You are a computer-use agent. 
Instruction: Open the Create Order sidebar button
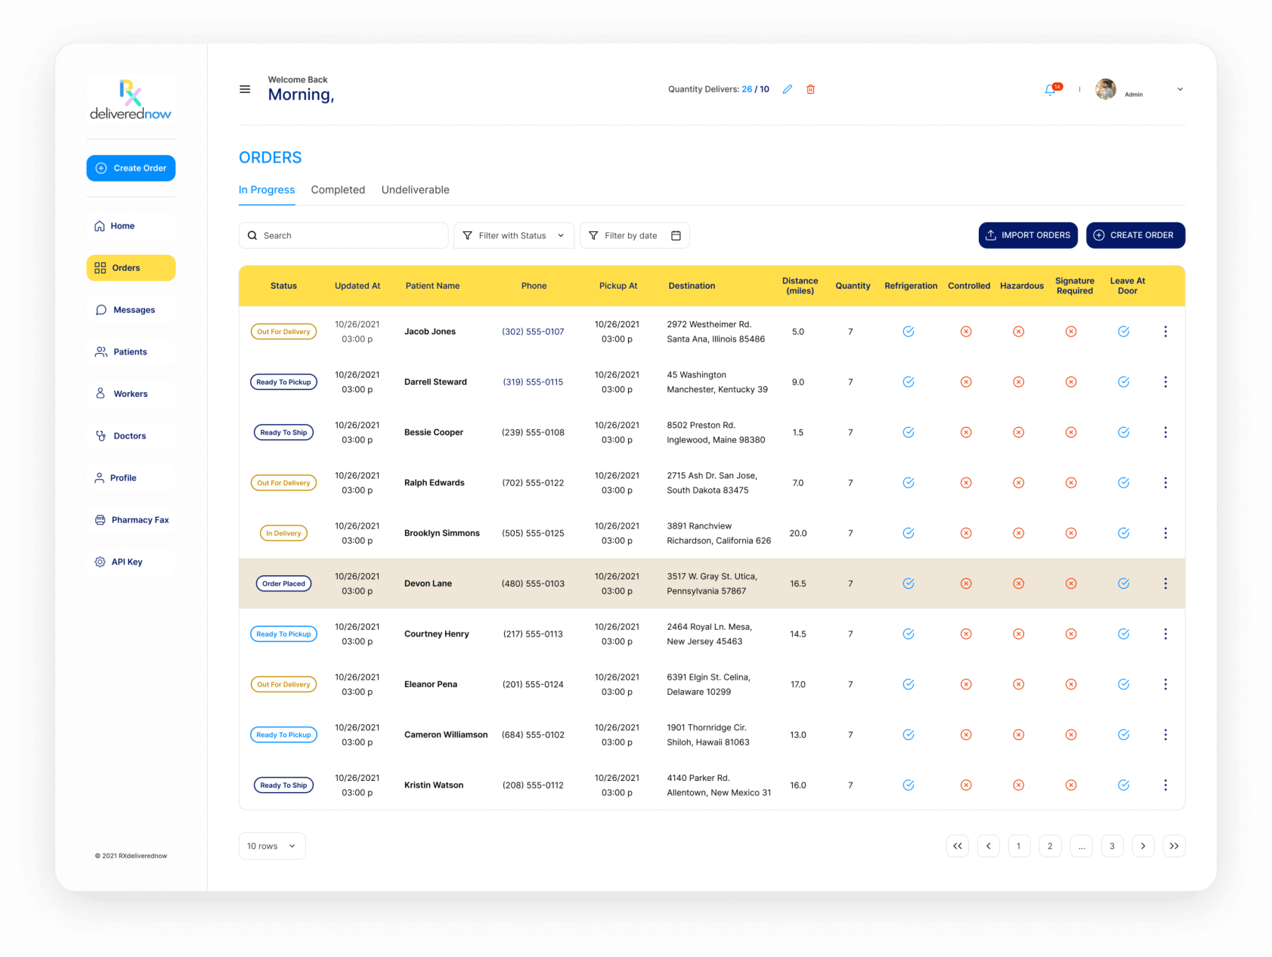click(x=130, y=168)
